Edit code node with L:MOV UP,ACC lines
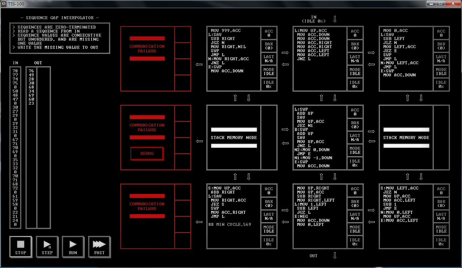Viewport: 462px width, 268px height. pos(320,59)
